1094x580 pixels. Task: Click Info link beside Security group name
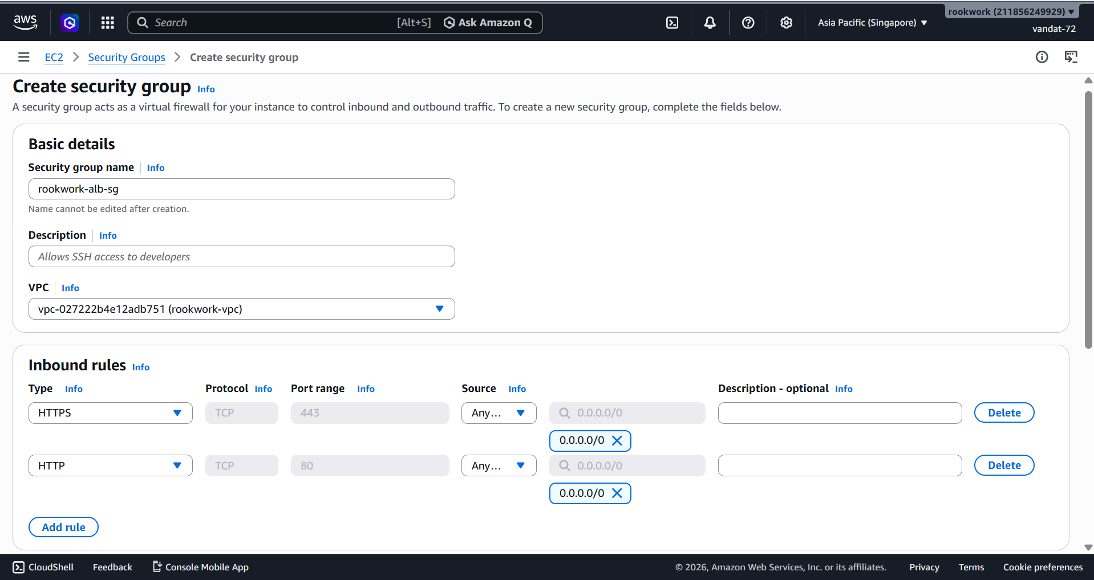click(x=156, y=168)
